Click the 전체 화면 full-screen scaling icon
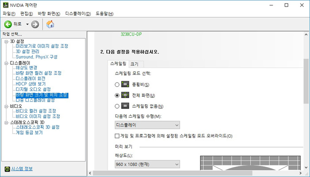Image resolution: width=310 pixels, height=177 pixels. pos(125,95)
